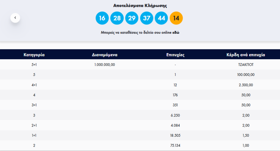Select the 5+1 category row label
This screenshot has height=151, width=280.
[x=34, y=64]
